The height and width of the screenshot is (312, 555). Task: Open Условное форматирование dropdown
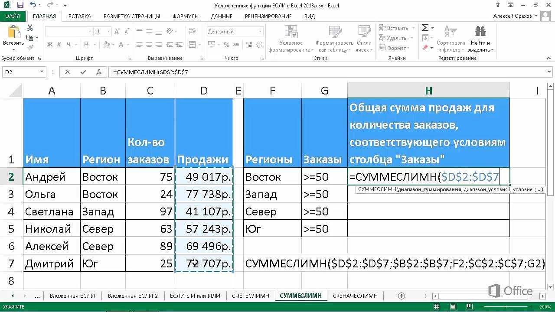(x=291, y=39)
